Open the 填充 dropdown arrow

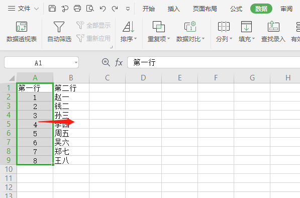[x=253, y=39]
